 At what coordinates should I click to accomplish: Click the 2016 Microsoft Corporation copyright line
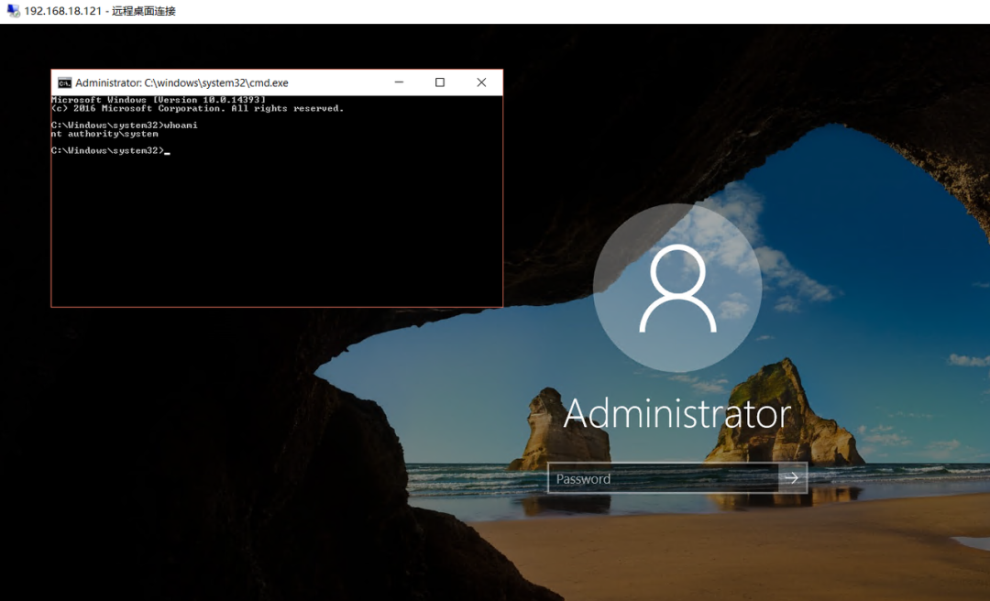[x=198, y=109]
